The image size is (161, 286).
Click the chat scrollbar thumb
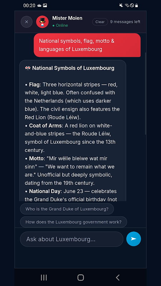[146, 94]
